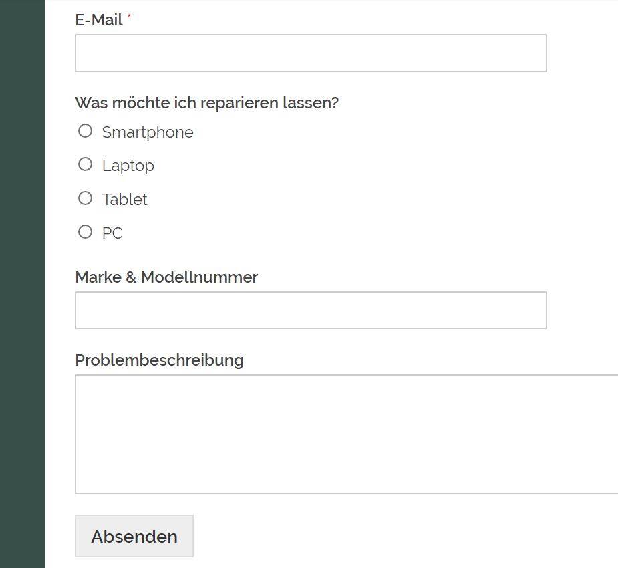Select the PC radio option circle
This screenshot has height=568, width=618.
point(85,232)
